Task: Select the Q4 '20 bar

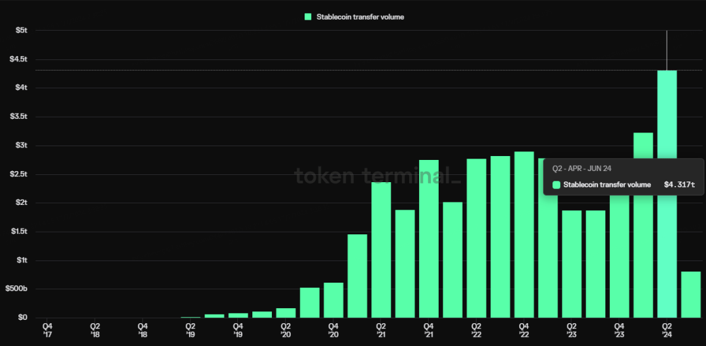Action: tap(333, 300)
